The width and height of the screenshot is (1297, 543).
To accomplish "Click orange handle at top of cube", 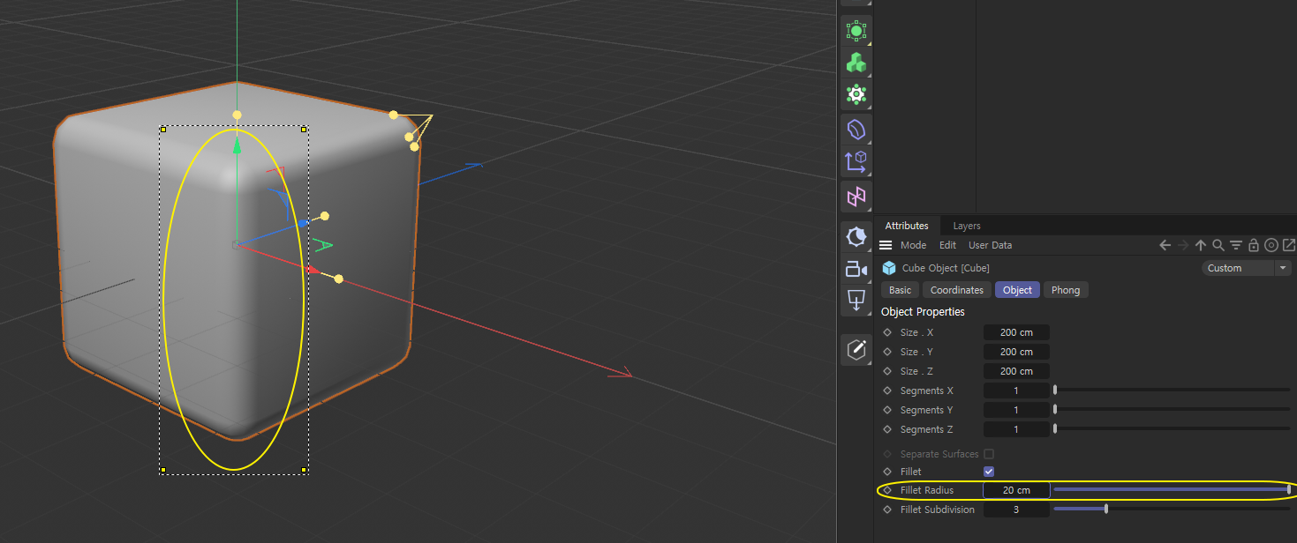I will click(x=237, y=115).
